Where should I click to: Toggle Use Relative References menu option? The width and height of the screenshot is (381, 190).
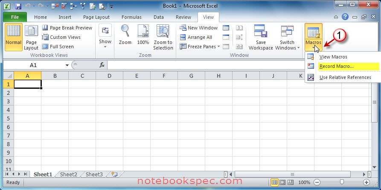[345, 77]
